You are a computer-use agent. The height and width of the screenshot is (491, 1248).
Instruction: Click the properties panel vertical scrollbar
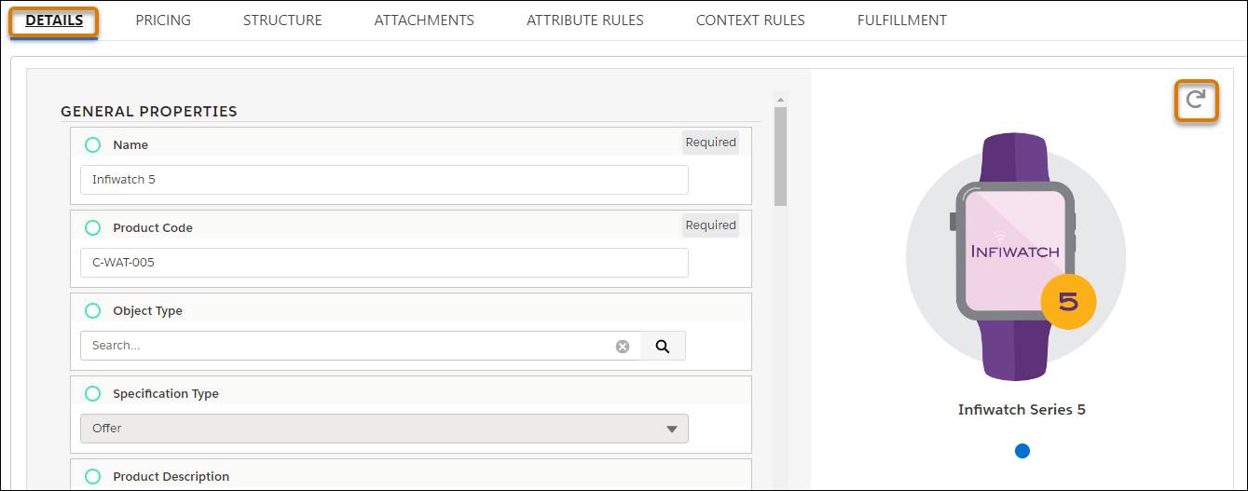(781, 156)
